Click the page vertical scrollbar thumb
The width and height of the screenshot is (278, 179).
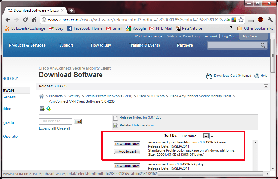pos(273,56)
